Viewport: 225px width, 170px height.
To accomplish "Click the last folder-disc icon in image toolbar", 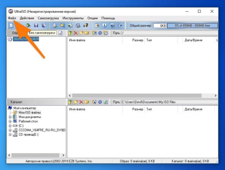I will tap(105, 33).
